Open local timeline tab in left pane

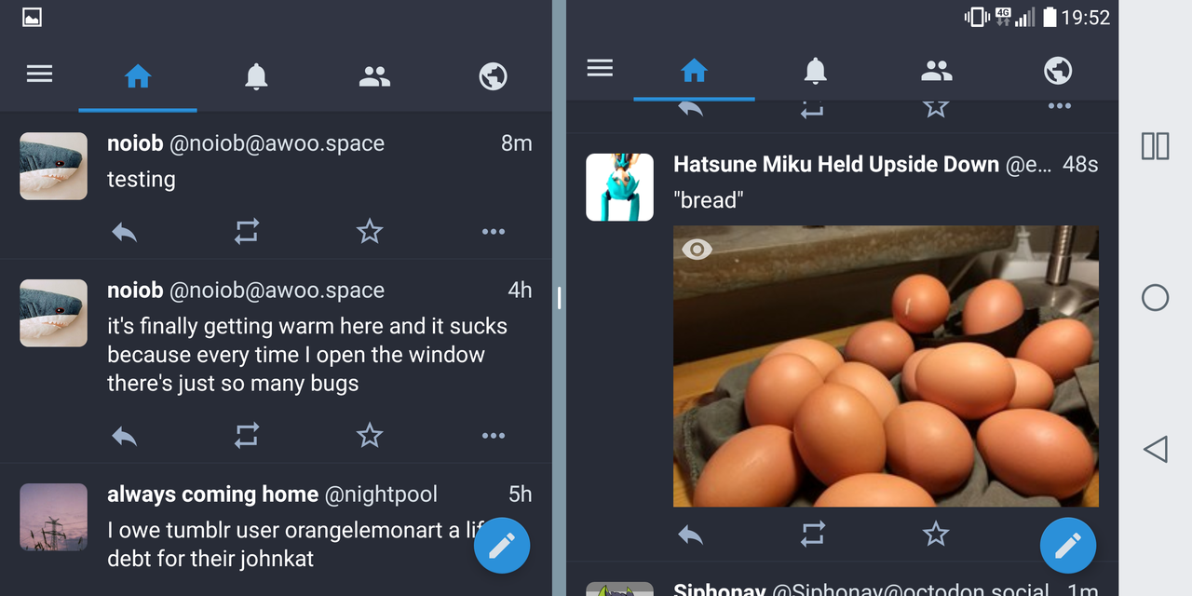point(374,76)
